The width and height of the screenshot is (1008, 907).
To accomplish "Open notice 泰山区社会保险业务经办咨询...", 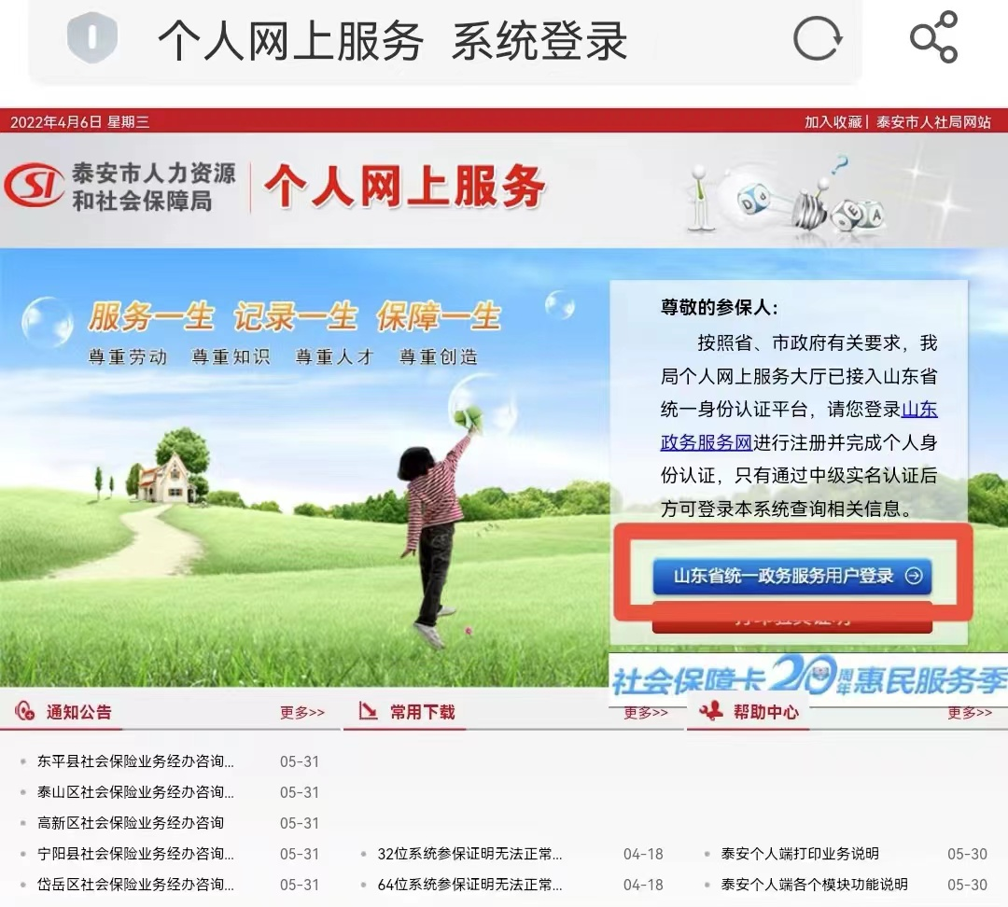I will [x=135, y=792].
